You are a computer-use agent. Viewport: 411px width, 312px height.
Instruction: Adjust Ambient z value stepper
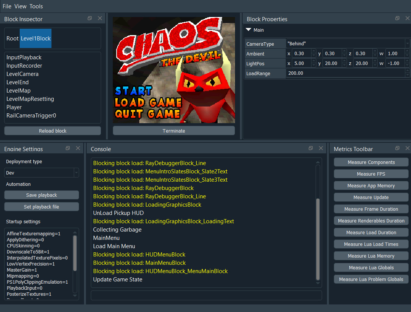375,54
